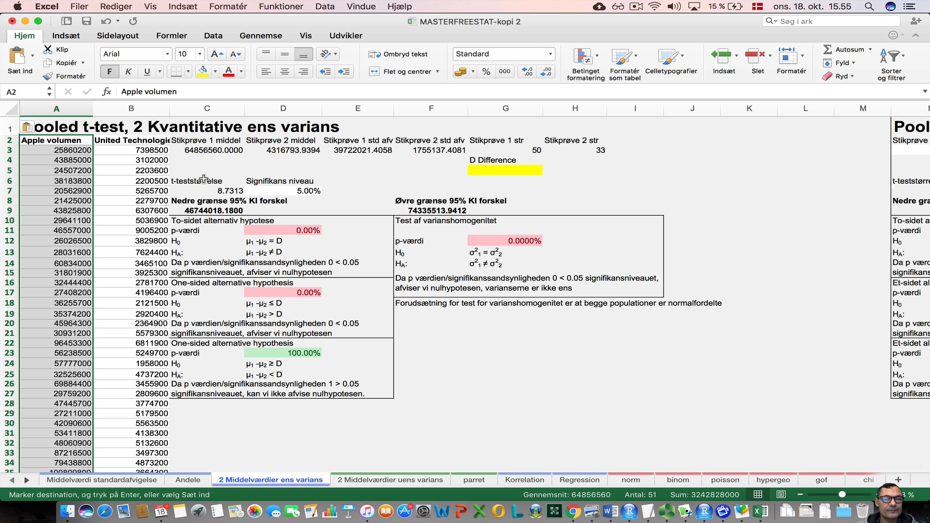Image resolution: width=930 pixels, height=523 pixels.
Task: Click the next sheet tab arrow
Action: pyautogui.click(x=27, y=480)
